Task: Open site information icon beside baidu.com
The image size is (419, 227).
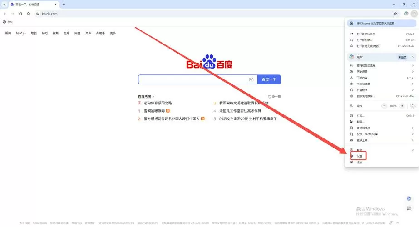Action: coord(38,14)
